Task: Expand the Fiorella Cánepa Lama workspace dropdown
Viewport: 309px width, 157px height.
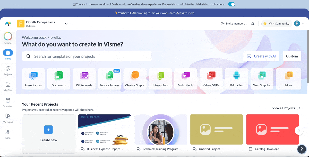Action: [x=66, y=24]
